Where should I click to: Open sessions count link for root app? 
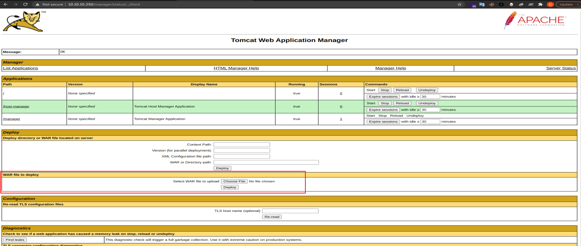pos(341,93)
